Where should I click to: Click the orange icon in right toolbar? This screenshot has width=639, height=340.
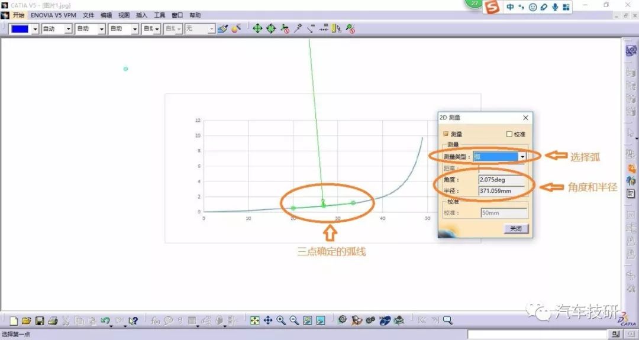tap(631, 168)
